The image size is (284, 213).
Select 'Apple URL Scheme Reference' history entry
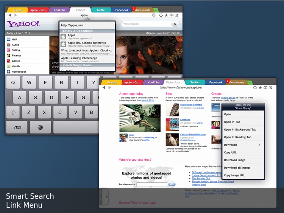[87, 44]
